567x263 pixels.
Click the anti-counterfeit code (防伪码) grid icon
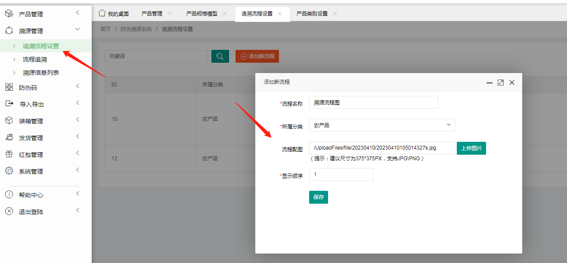[x=9, y=87]
